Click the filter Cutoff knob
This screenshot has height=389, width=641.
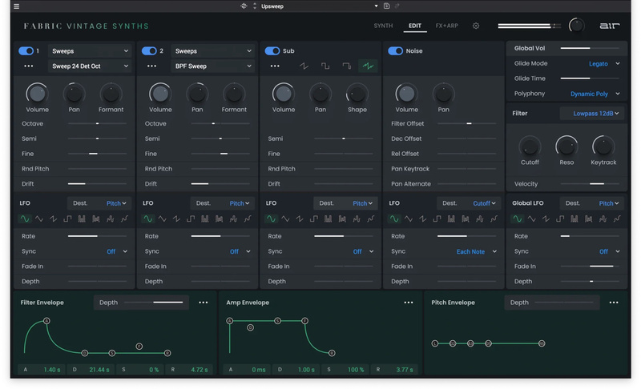pos(530,147)
